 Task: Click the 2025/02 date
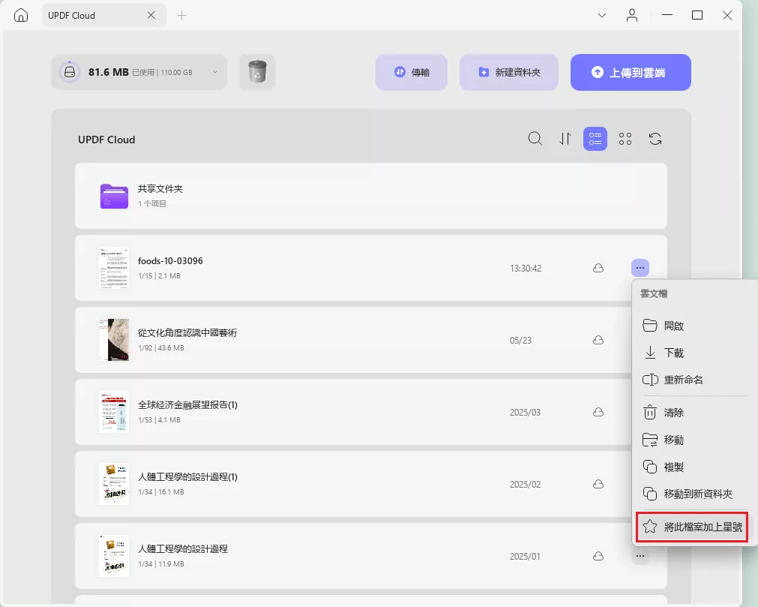tap(525, 484)
